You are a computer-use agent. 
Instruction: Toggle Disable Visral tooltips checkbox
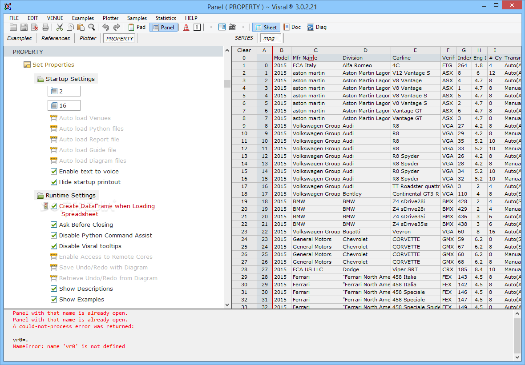pos(53,246)
